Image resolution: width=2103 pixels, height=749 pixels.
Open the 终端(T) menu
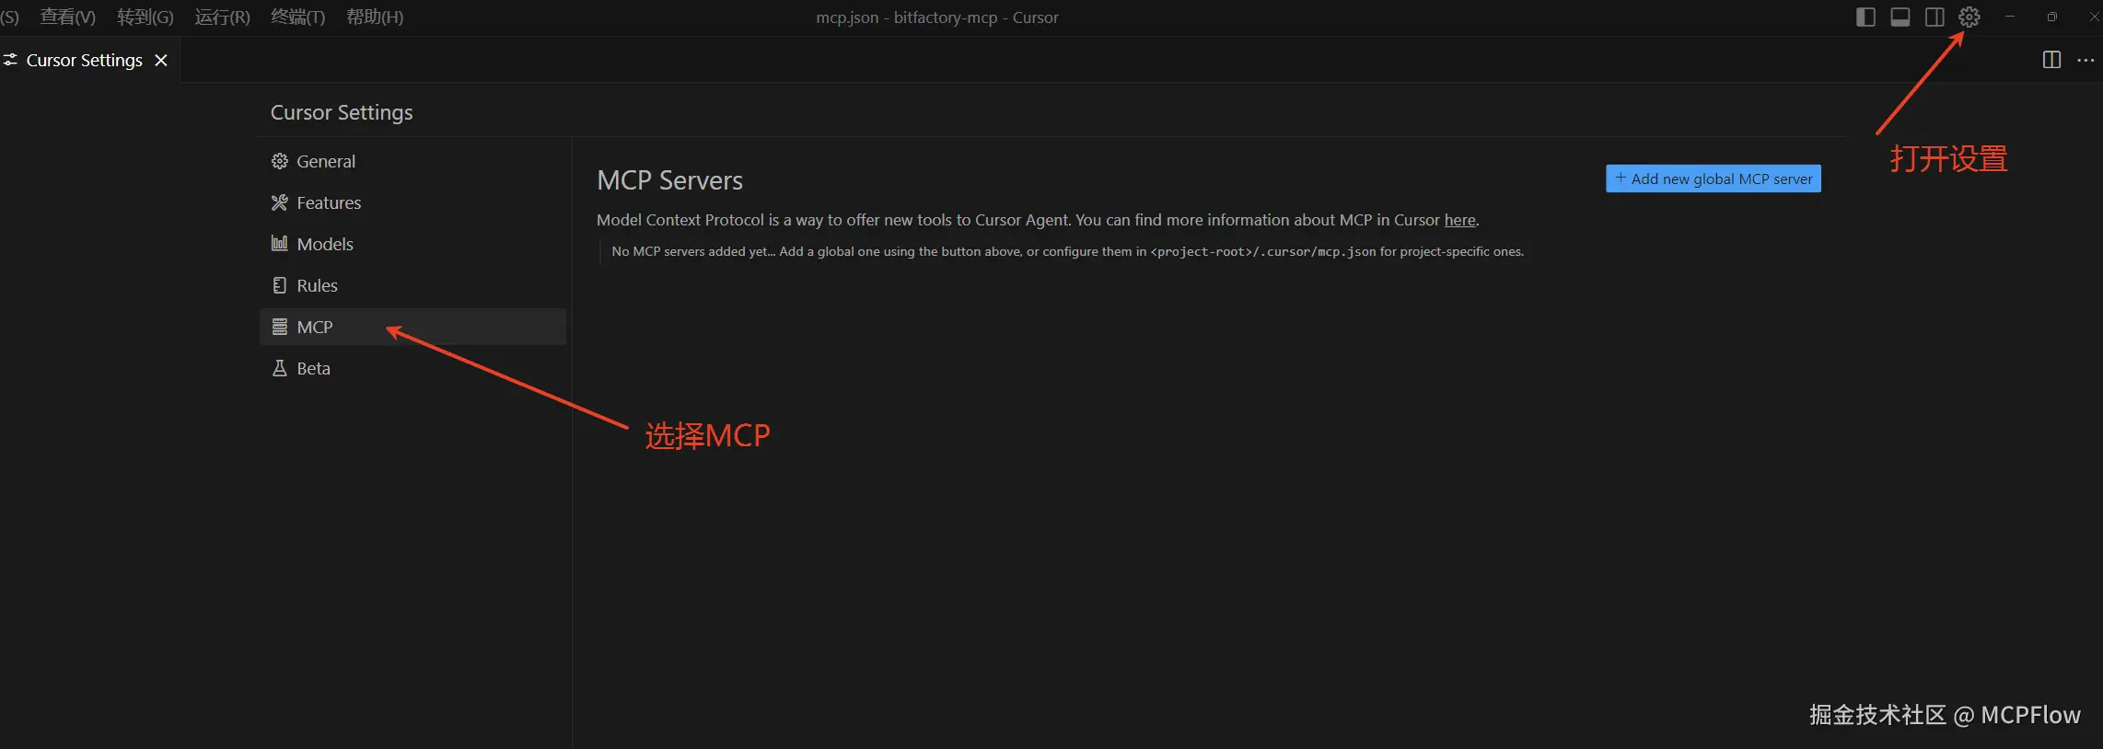pyautogui.click(x=297, y=17)
